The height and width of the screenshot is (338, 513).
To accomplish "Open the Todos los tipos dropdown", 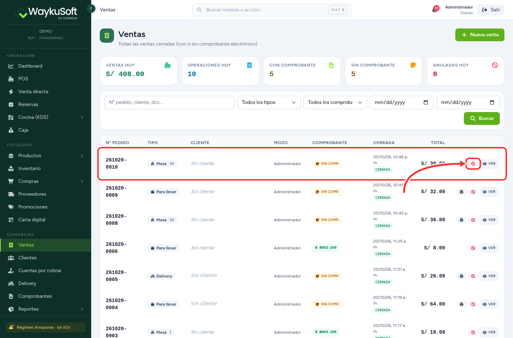I will 269,102.
